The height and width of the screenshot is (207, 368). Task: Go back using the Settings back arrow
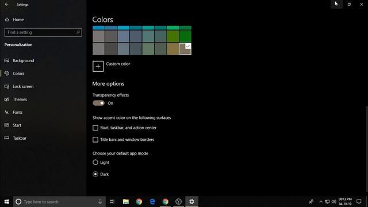6,4
